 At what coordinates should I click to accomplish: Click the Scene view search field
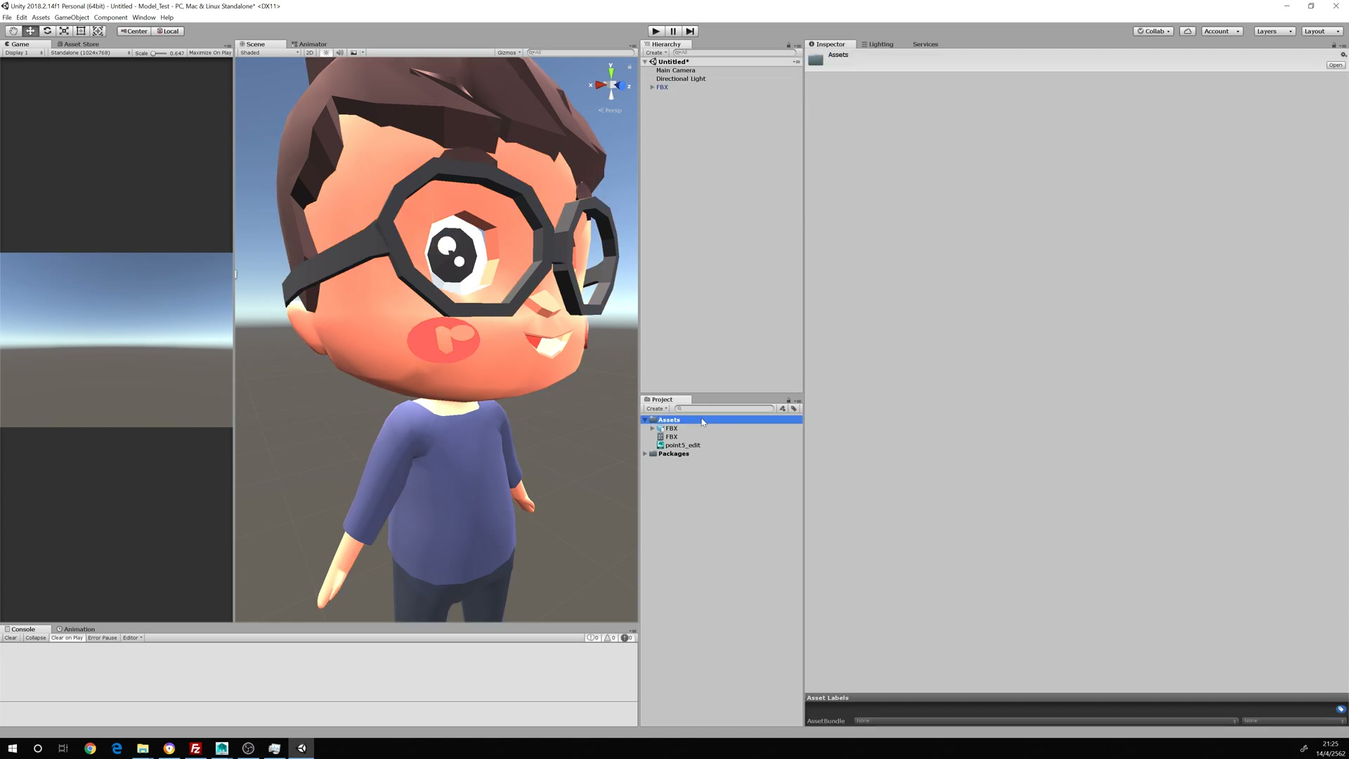580,53
